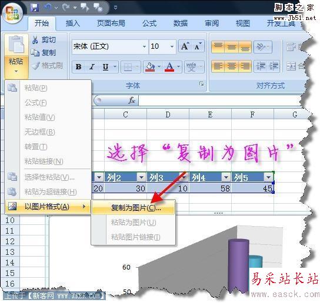Click decrease indent icon
Screen dimensions: 320x303
click(261, 66)
